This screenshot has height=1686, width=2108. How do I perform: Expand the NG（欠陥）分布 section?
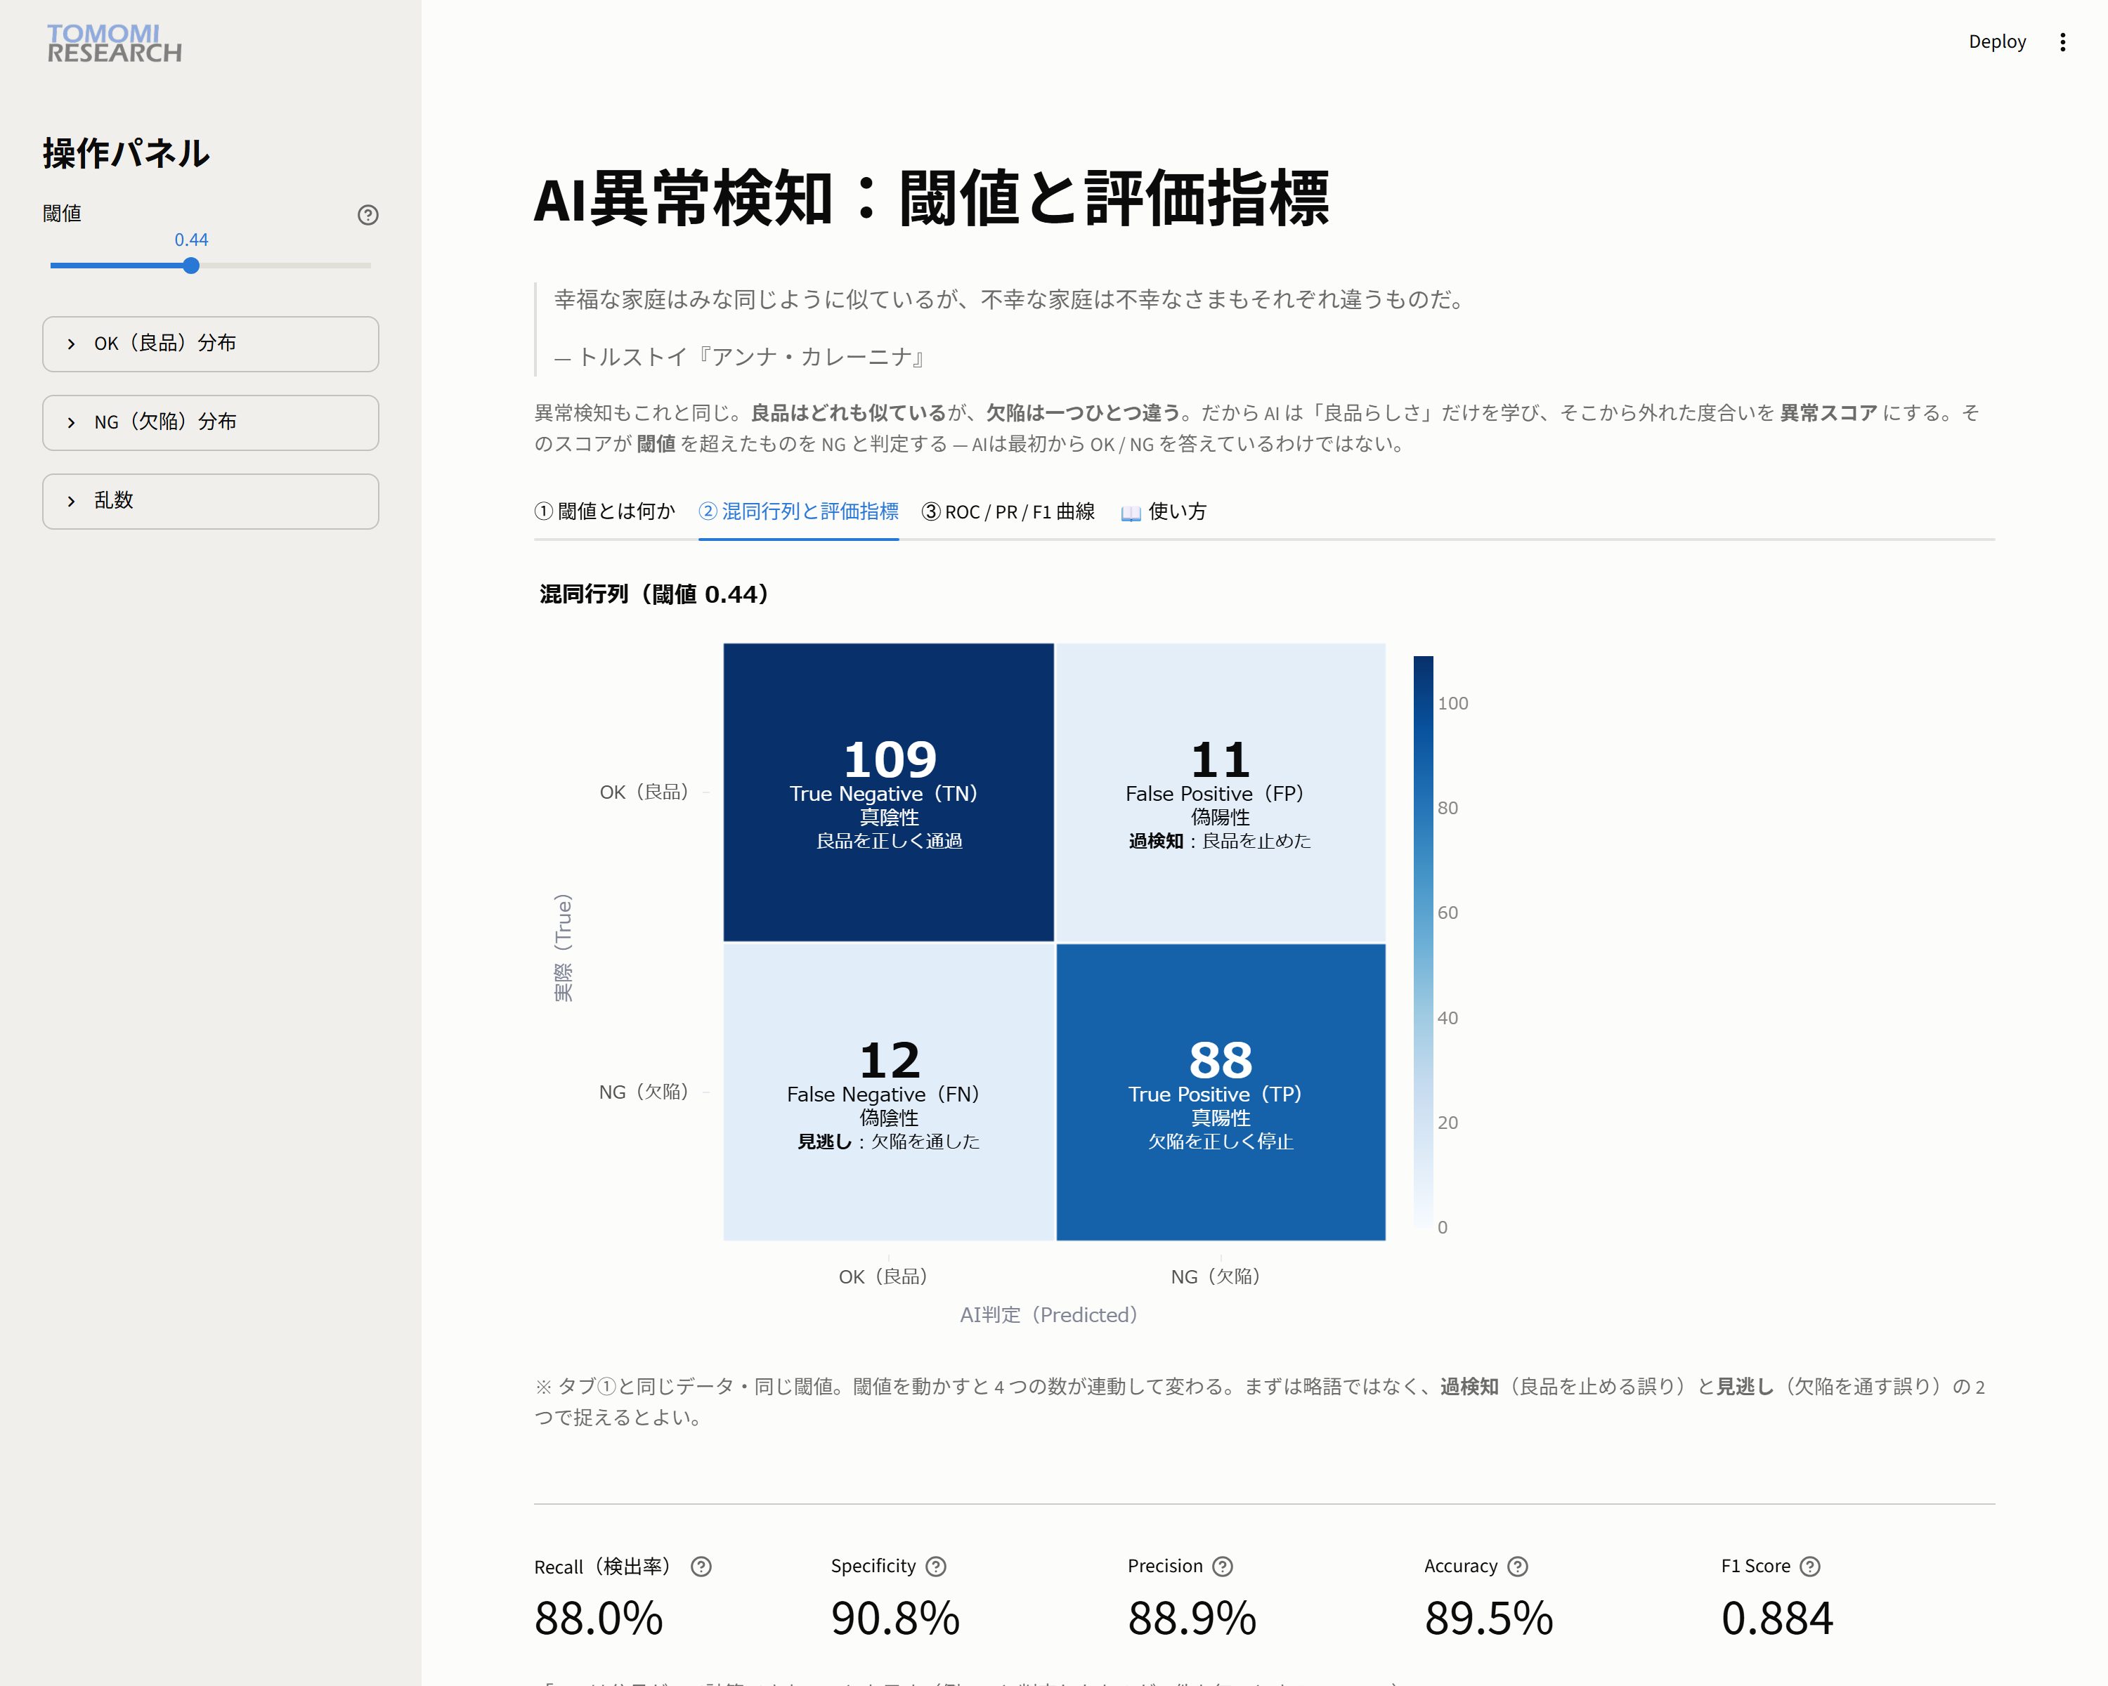coord(210,422)
